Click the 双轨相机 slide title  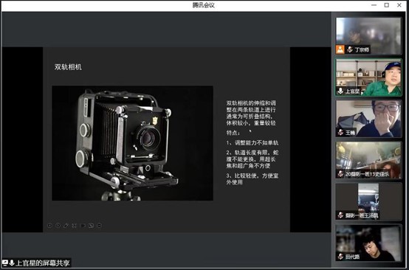[68, 67]
